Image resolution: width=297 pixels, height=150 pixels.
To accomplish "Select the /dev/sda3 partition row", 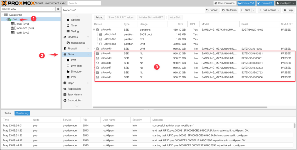I will pos(194,44).
